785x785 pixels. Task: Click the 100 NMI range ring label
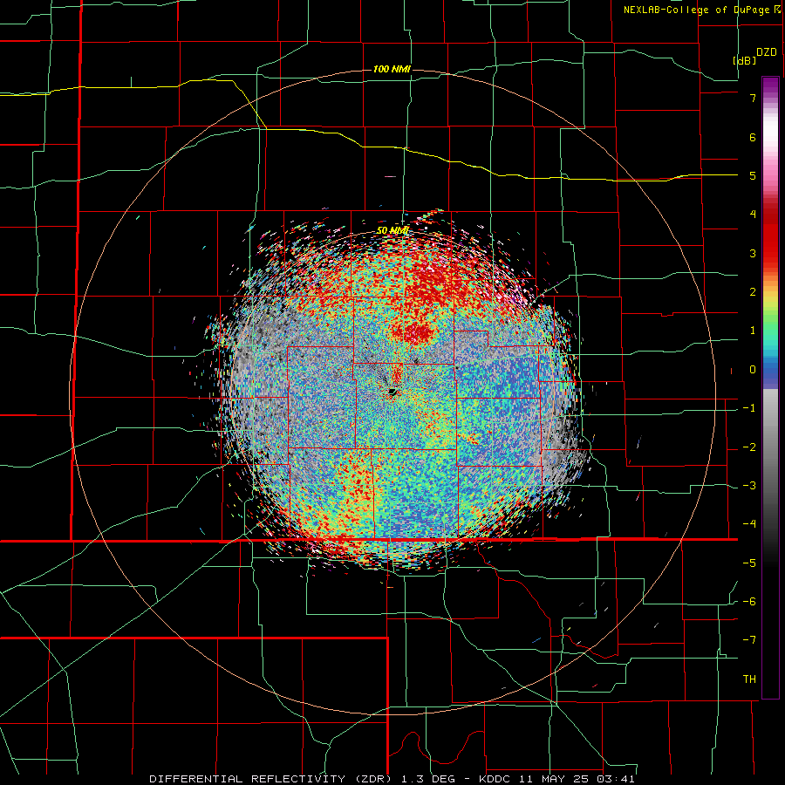pyautogui.click(x=392, y=69)
